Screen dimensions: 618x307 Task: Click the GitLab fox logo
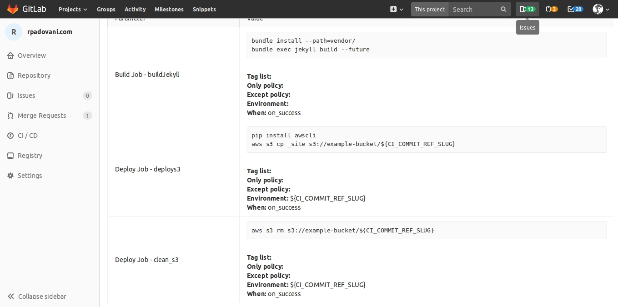click(13, 9)
